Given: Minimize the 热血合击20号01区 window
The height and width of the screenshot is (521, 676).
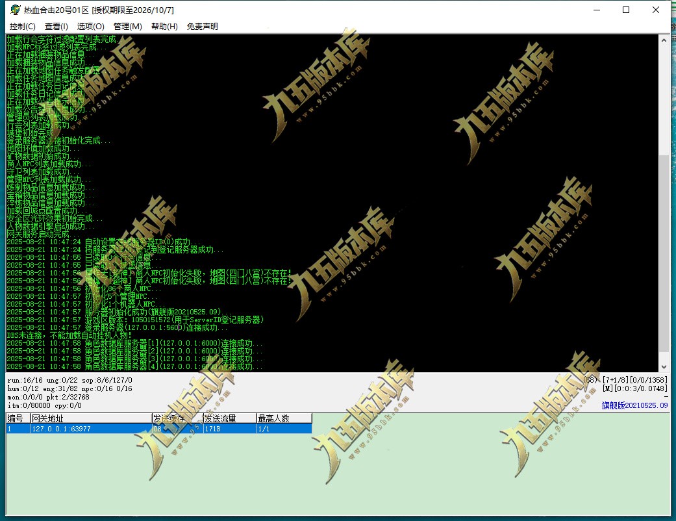Looking at the screenshot, I should (x=597, y=10).
